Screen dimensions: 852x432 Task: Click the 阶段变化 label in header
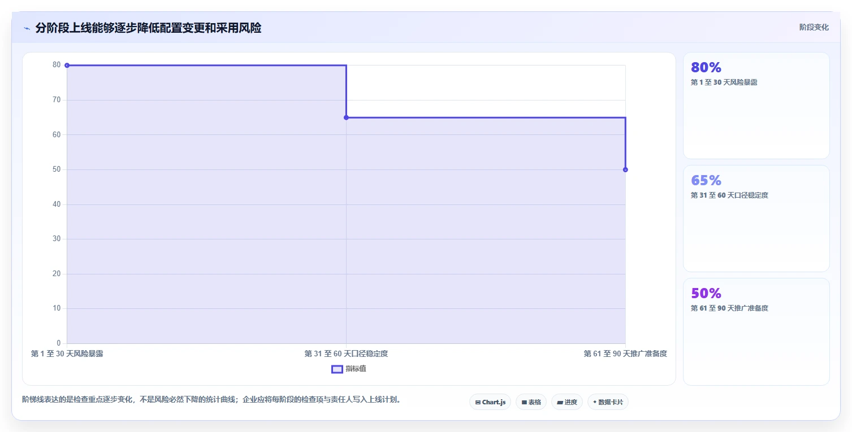click(x=814, y=27)
